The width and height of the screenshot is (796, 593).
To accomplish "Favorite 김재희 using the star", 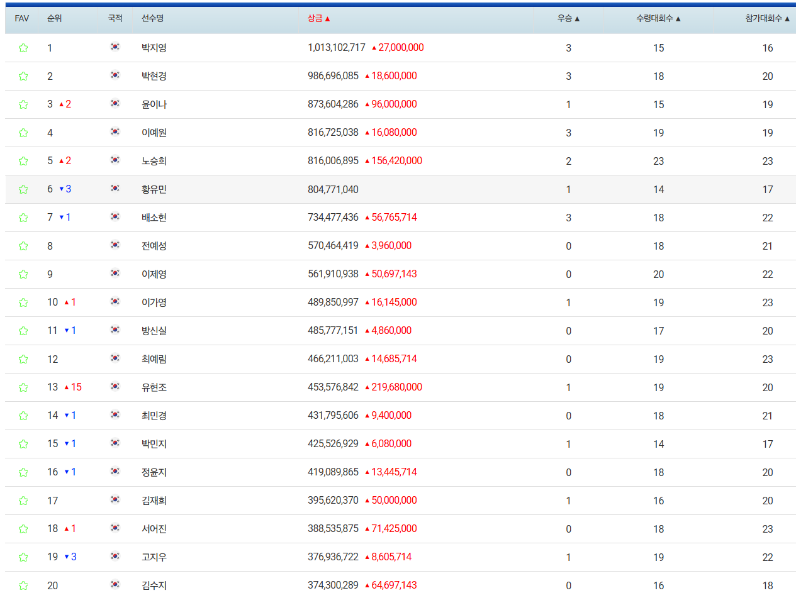I will [23, 501].
